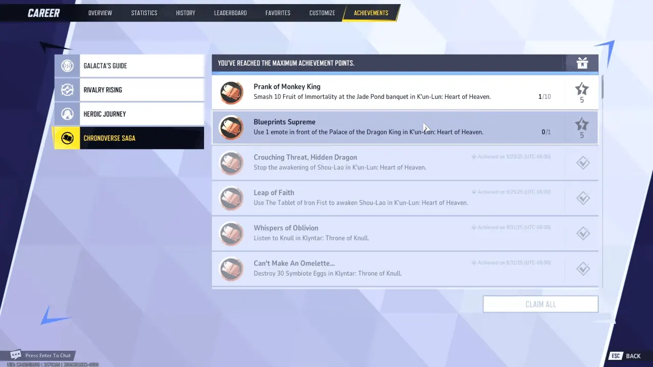Select the Achievements tab
The height and width of the screenshot is (367, 653).
click(x=371, y=13)
